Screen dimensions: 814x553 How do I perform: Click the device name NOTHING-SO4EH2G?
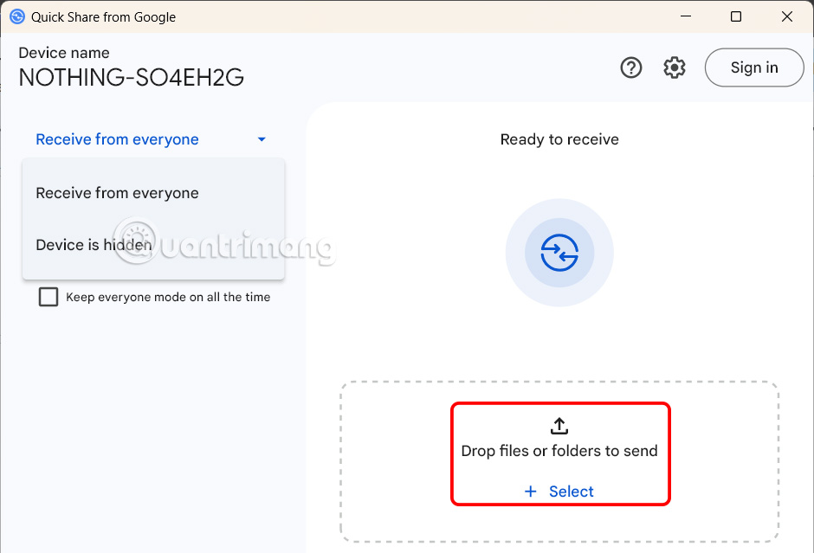click(130, 77)
